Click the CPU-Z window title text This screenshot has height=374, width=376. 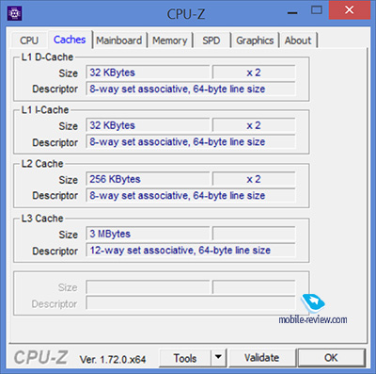coord(186,14)
